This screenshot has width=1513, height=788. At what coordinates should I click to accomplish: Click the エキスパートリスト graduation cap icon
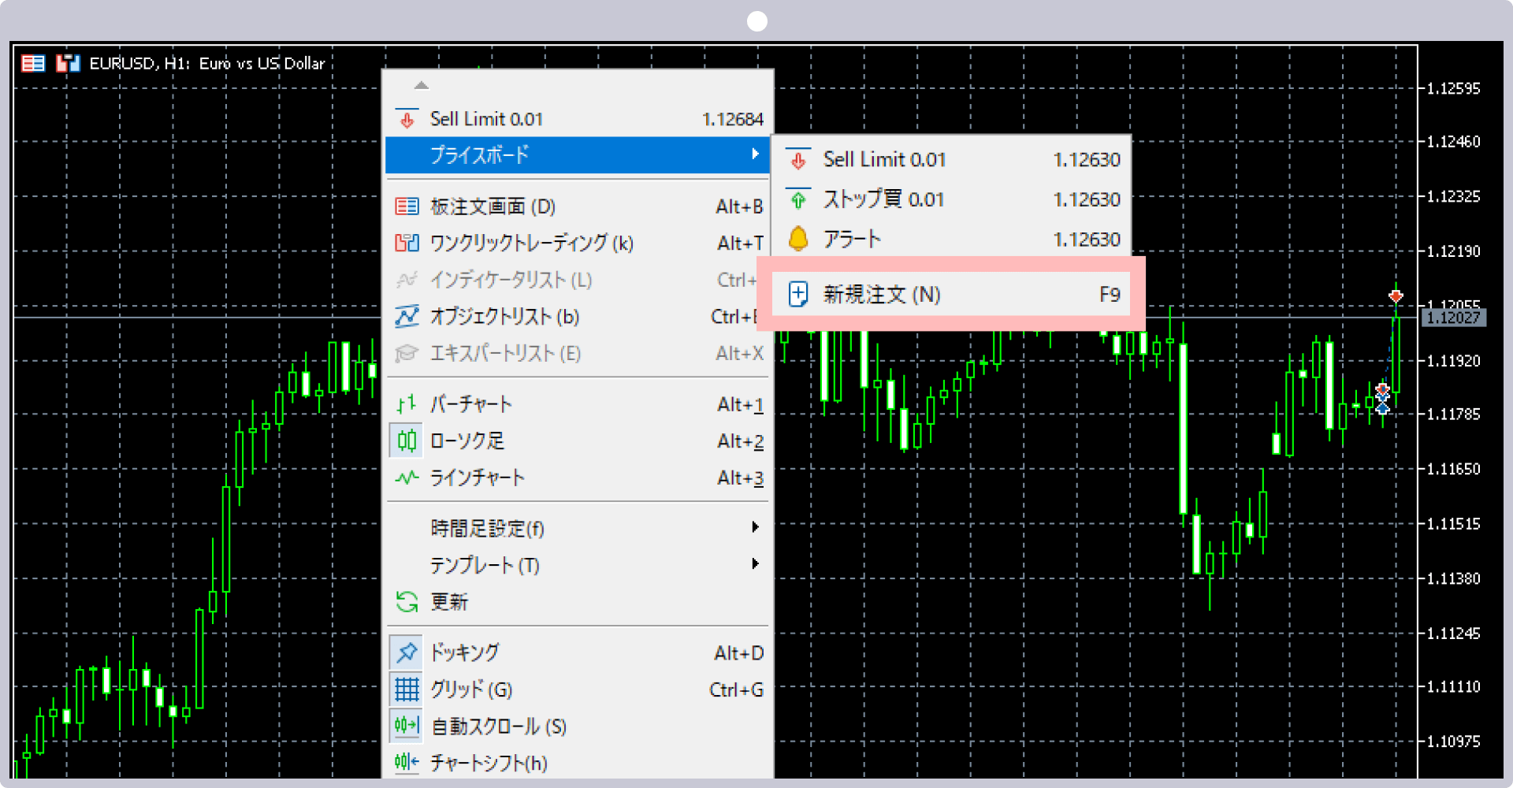407,353
